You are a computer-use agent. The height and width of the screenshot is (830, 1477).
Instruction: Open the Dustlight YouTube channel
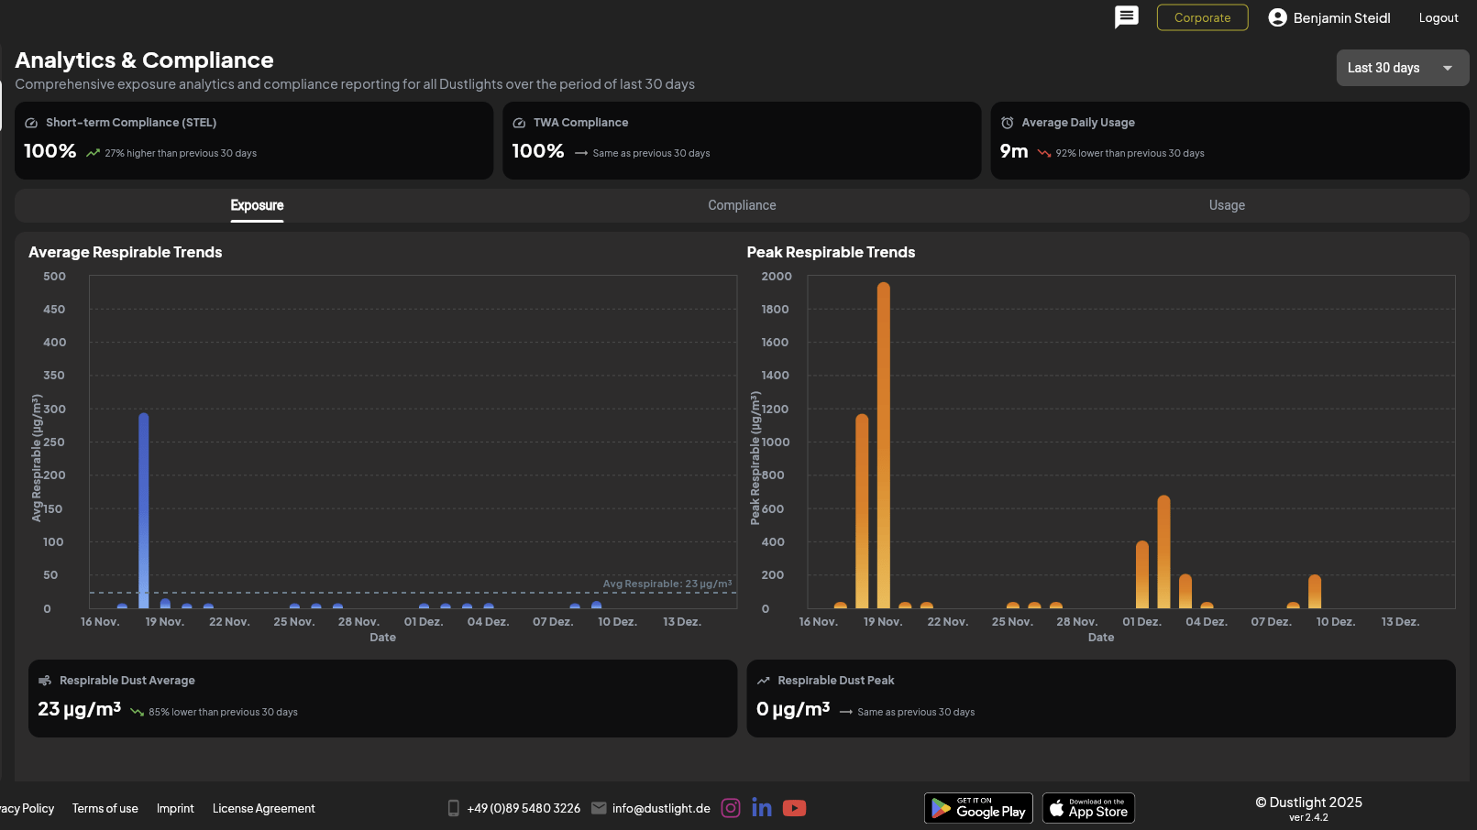point(794,808)
